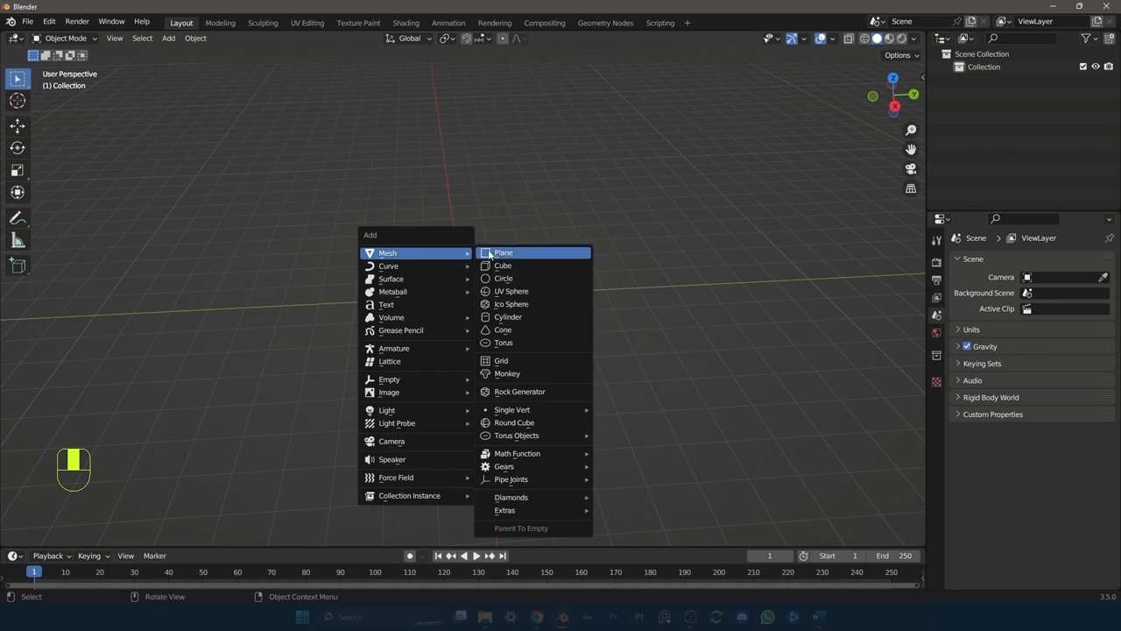Image resolution: width=1121 pixels, height=631 pixels.
Task: Hide Collection using the eye icon
Action: tap(1095, 67)
